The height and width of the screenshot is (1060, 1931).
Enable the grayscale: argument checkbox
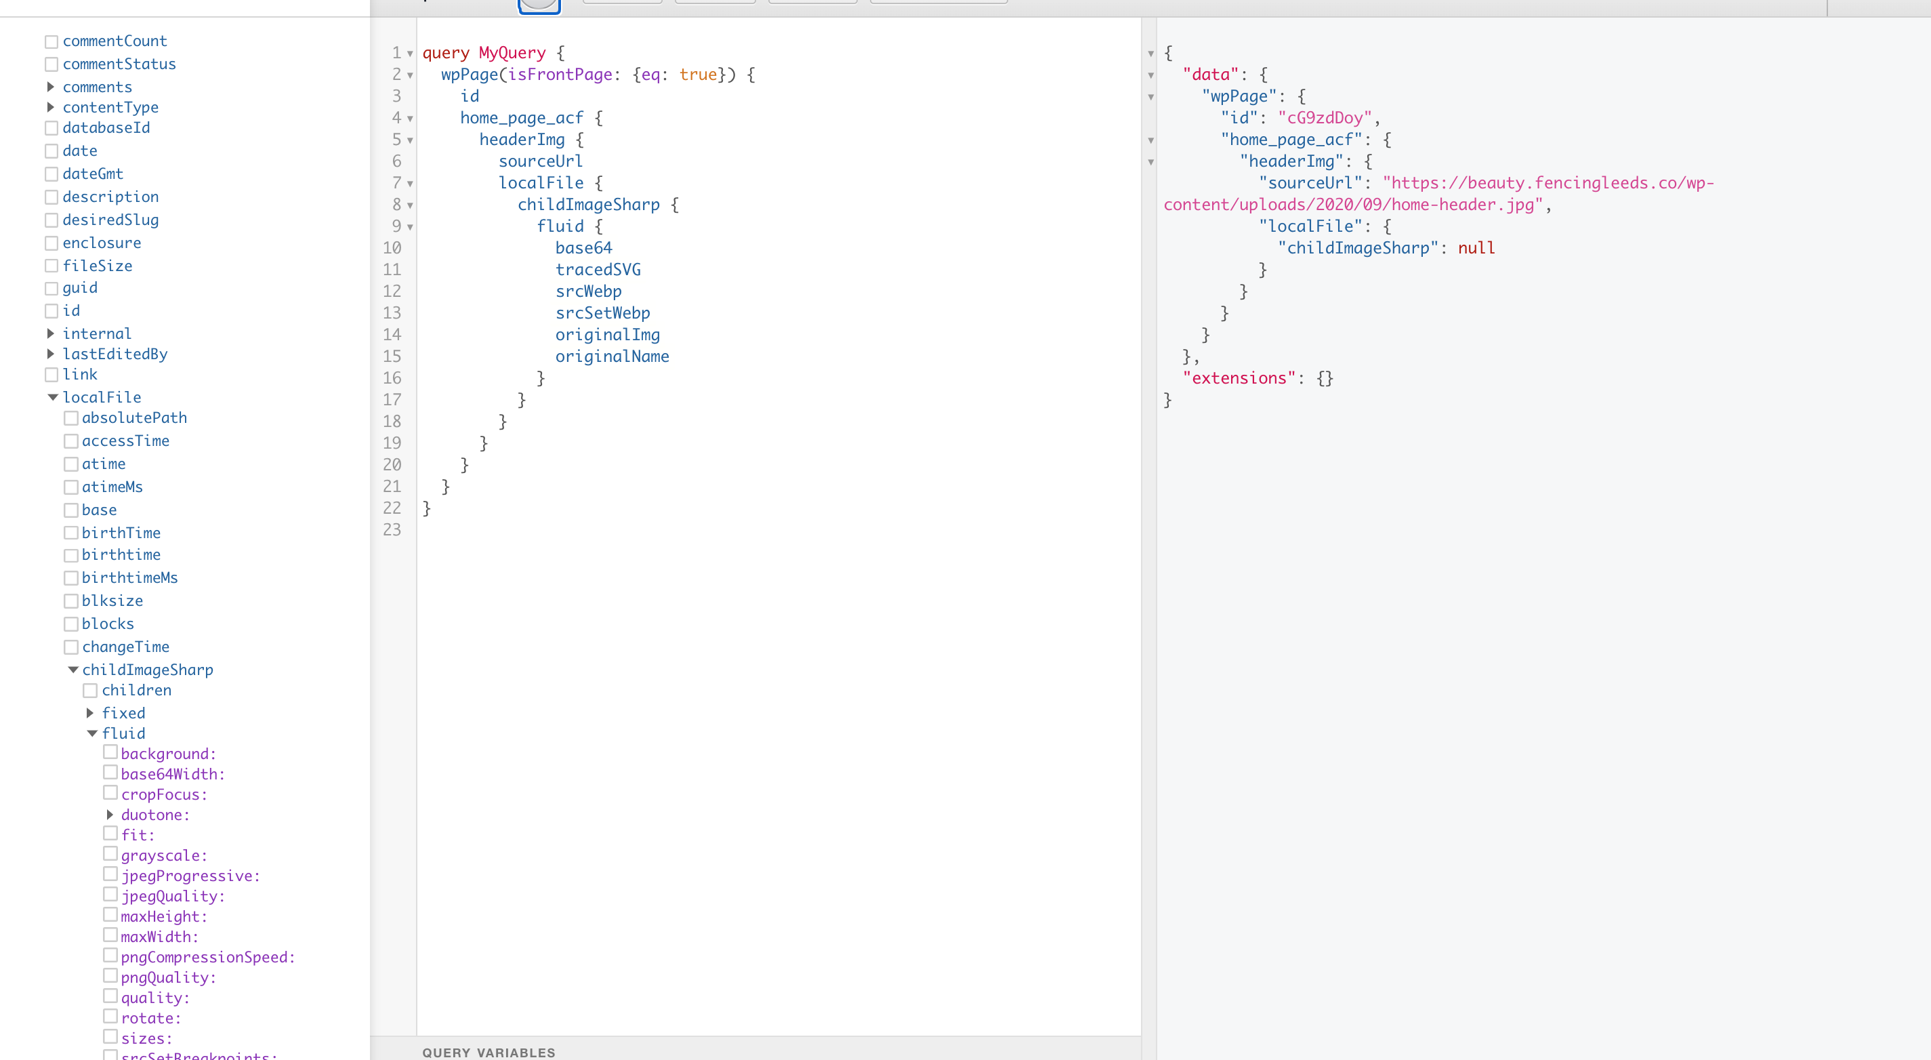110,853
